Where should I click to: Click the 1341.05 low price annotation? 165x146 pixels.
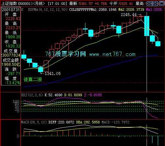click(x=53, y=74)
